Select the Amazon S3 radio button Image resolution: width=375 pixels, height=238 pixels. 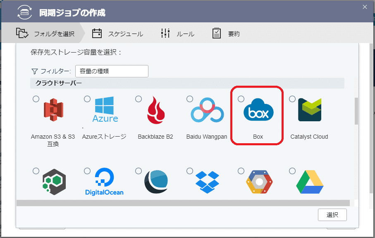(x=36, y=99)
